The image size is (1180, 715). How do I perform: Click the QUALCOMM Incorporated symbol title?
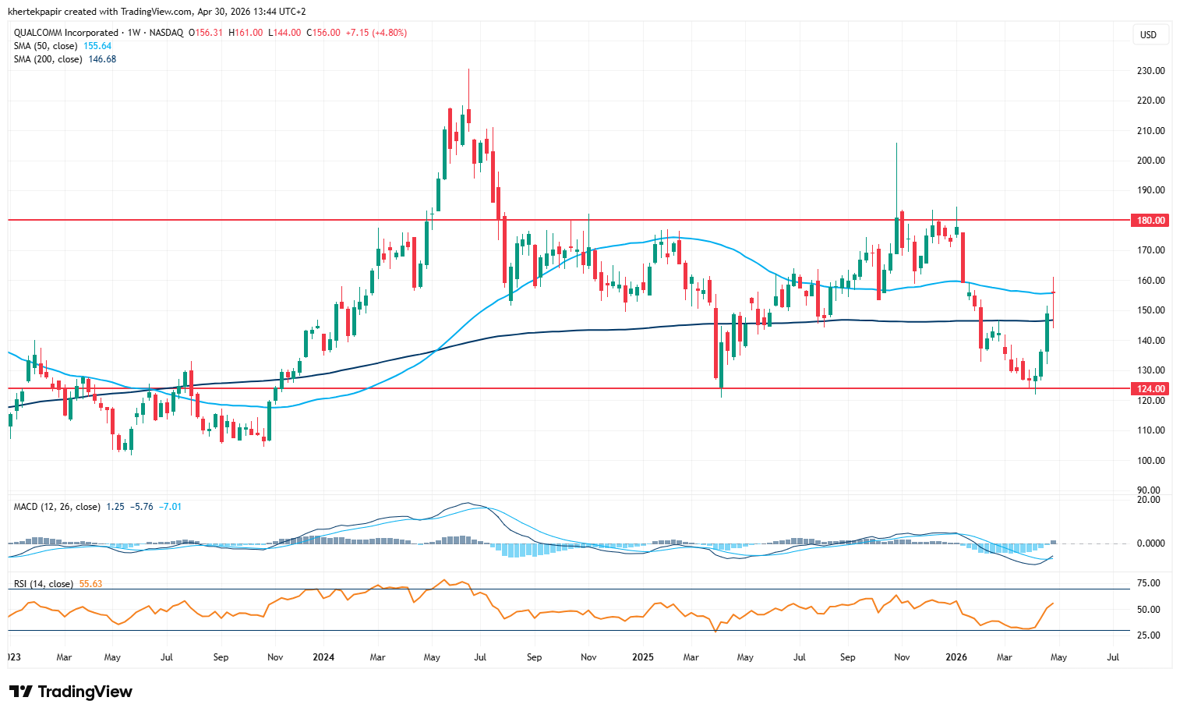[66, 33]
